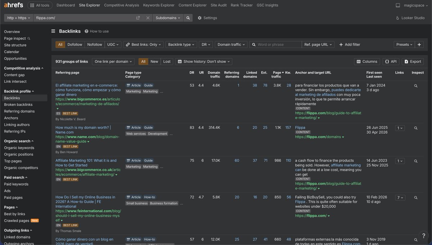Click the plus icon beside Presets
432x245 pixels.
(419, 45)
